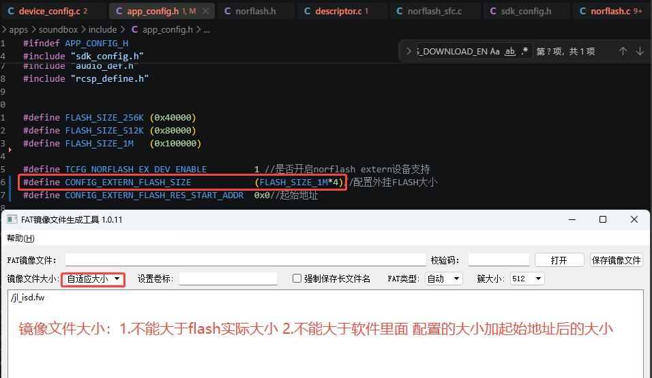Image resolution: width=652 pixels, height=378 pixels.
Task: Enable the 强制保存长文件名 checkbox
Action: [297, 279]
